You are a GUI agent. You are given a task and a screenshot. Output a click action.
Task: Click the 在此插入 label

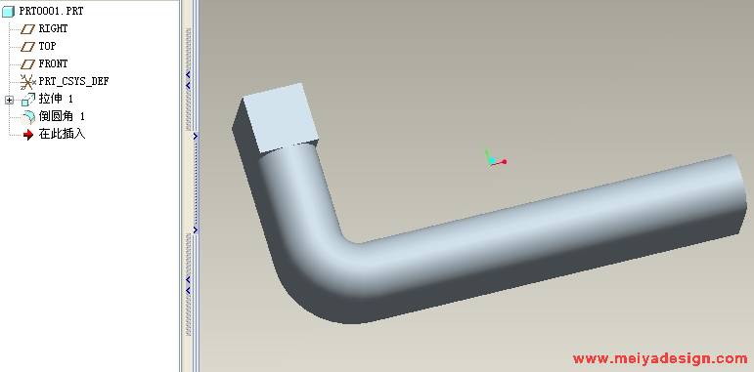[x=62, y=134]
